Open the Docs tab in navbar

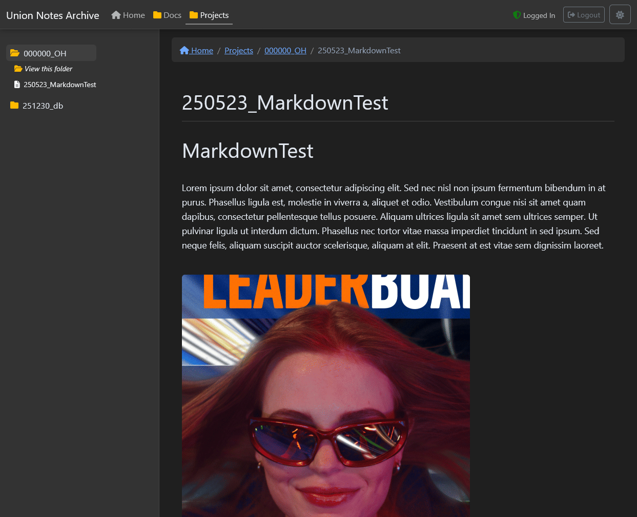(168, 15)
